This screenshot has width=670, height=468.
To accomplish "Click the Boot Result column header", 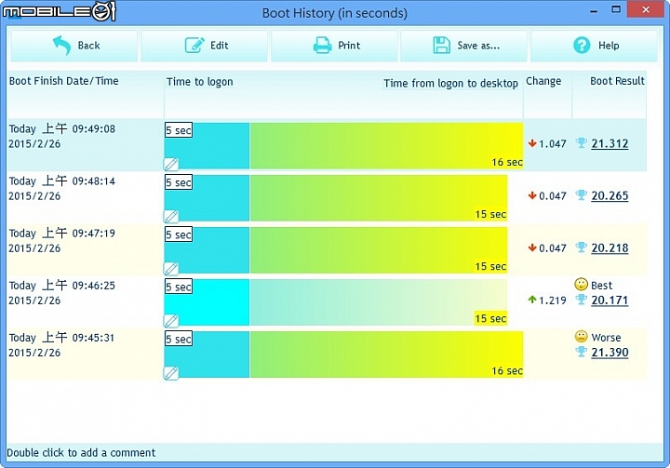I will pos(617,81).
